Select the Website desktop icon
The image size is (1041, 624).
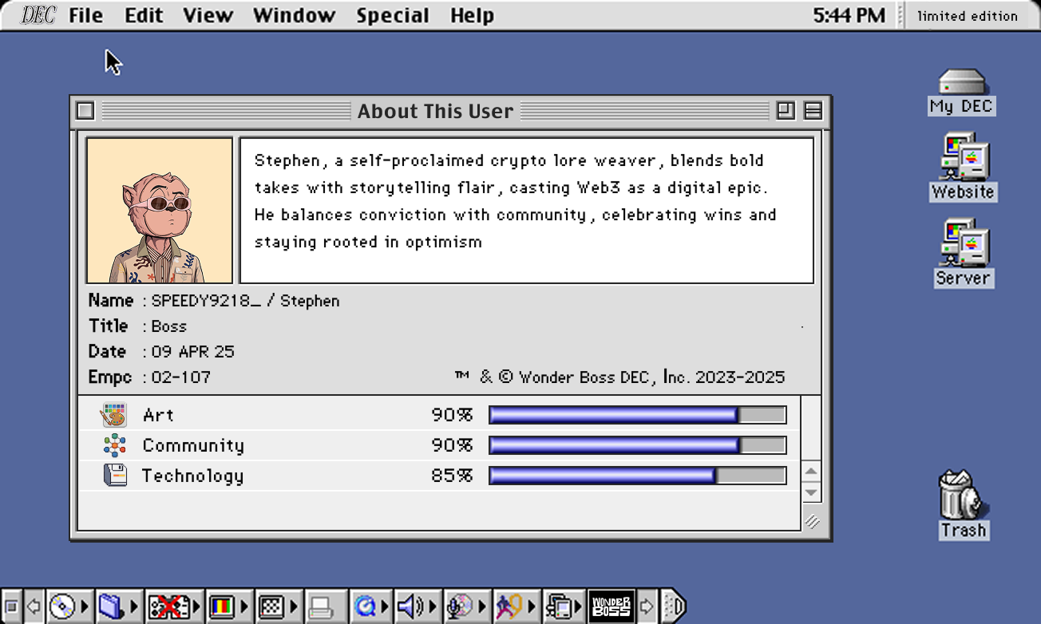coord(963,168)
